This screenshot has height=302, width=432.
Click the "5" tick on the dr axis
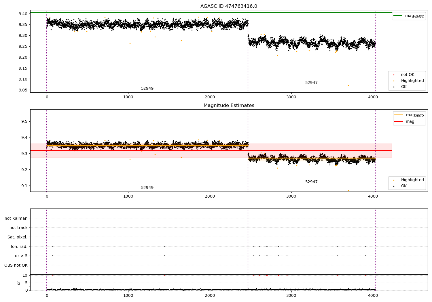[x=26, y=283]
